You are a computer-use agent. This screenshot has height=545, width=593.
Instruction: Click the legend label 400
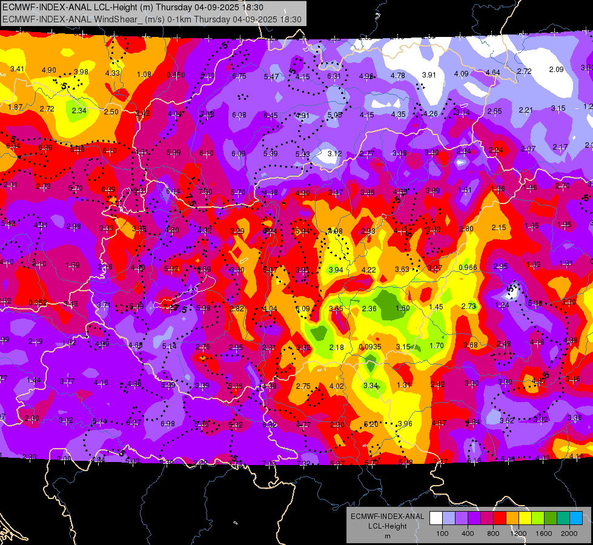pyautogui.click(x=468, y=533)
